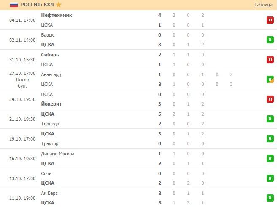Select the Йокерит team name
The width and height of the screenshot is (278, 207).
coord(51,104)
